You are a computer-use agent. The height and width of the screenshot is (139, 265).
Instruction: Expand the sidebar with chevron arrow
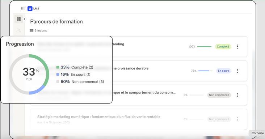click(x=25, y=19)
